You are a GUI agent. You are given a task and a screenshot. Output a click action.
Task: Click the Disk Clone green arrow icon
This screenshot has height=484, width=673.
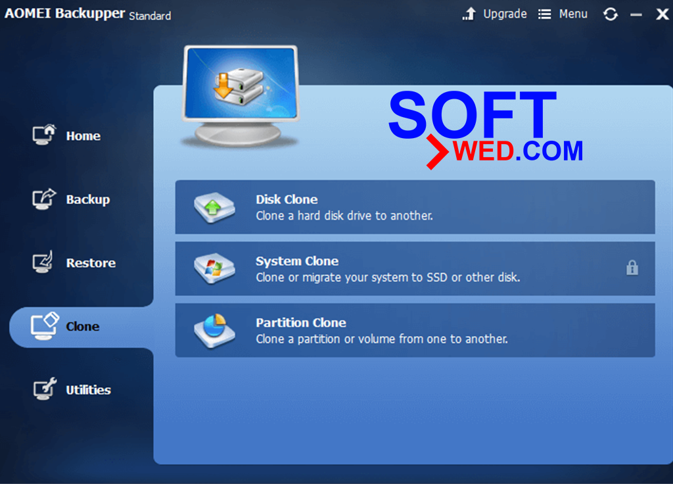click(x=214, y=206)
